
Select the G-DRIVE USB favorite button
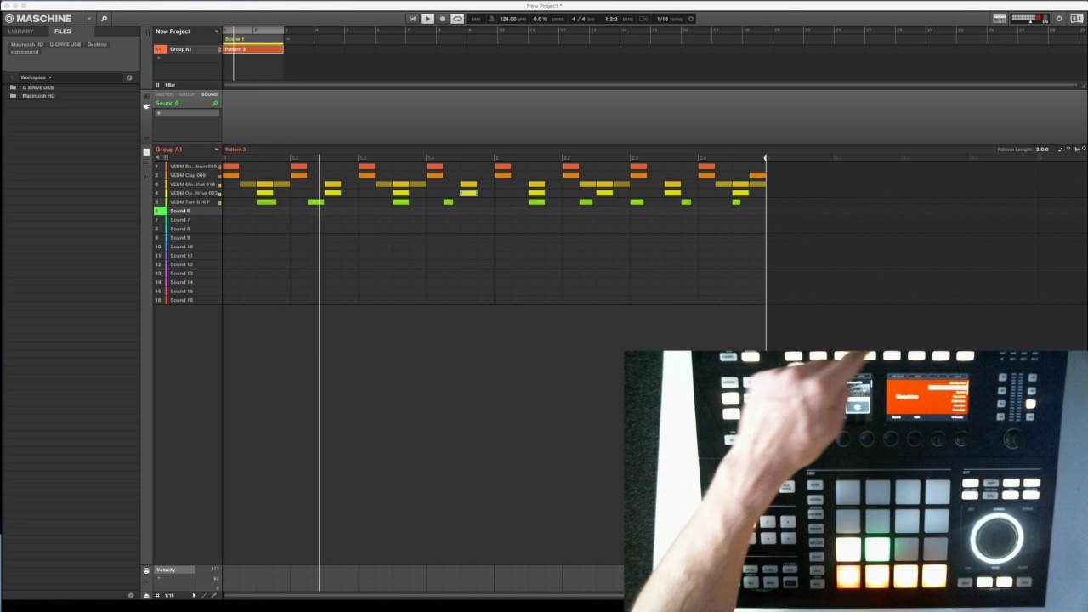(65, 44)
